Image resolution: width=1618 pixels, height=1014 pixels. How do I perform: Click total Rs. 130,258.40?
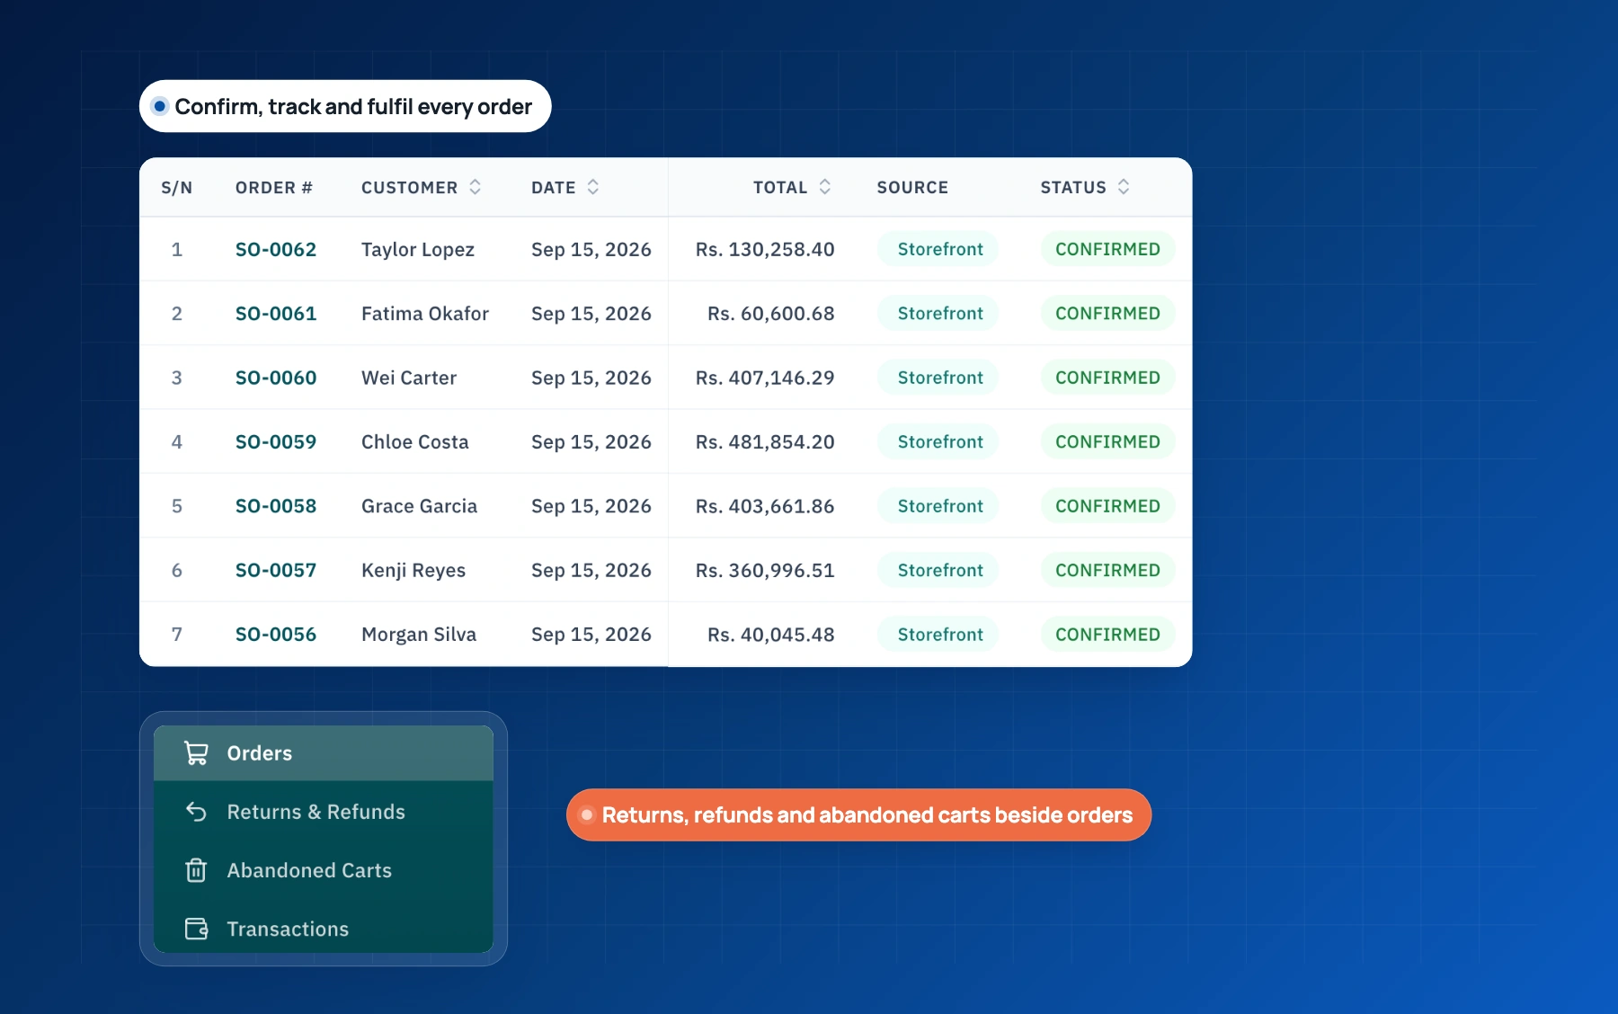765,249
